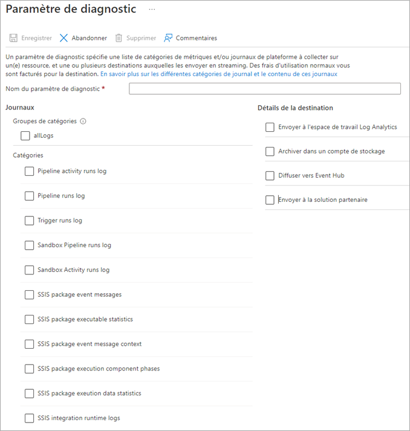Enable Sandbox Pipeline runs log

pos(30,245)
